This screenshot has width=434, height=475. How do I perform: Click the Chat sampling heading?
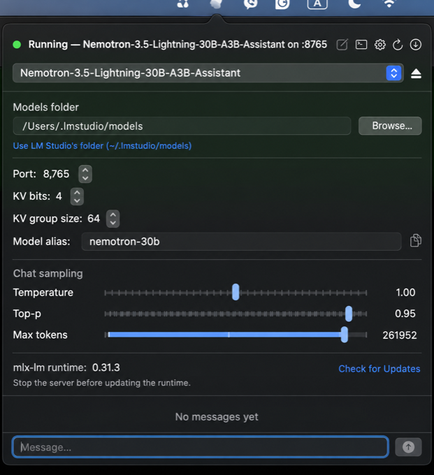pos(48,273)
